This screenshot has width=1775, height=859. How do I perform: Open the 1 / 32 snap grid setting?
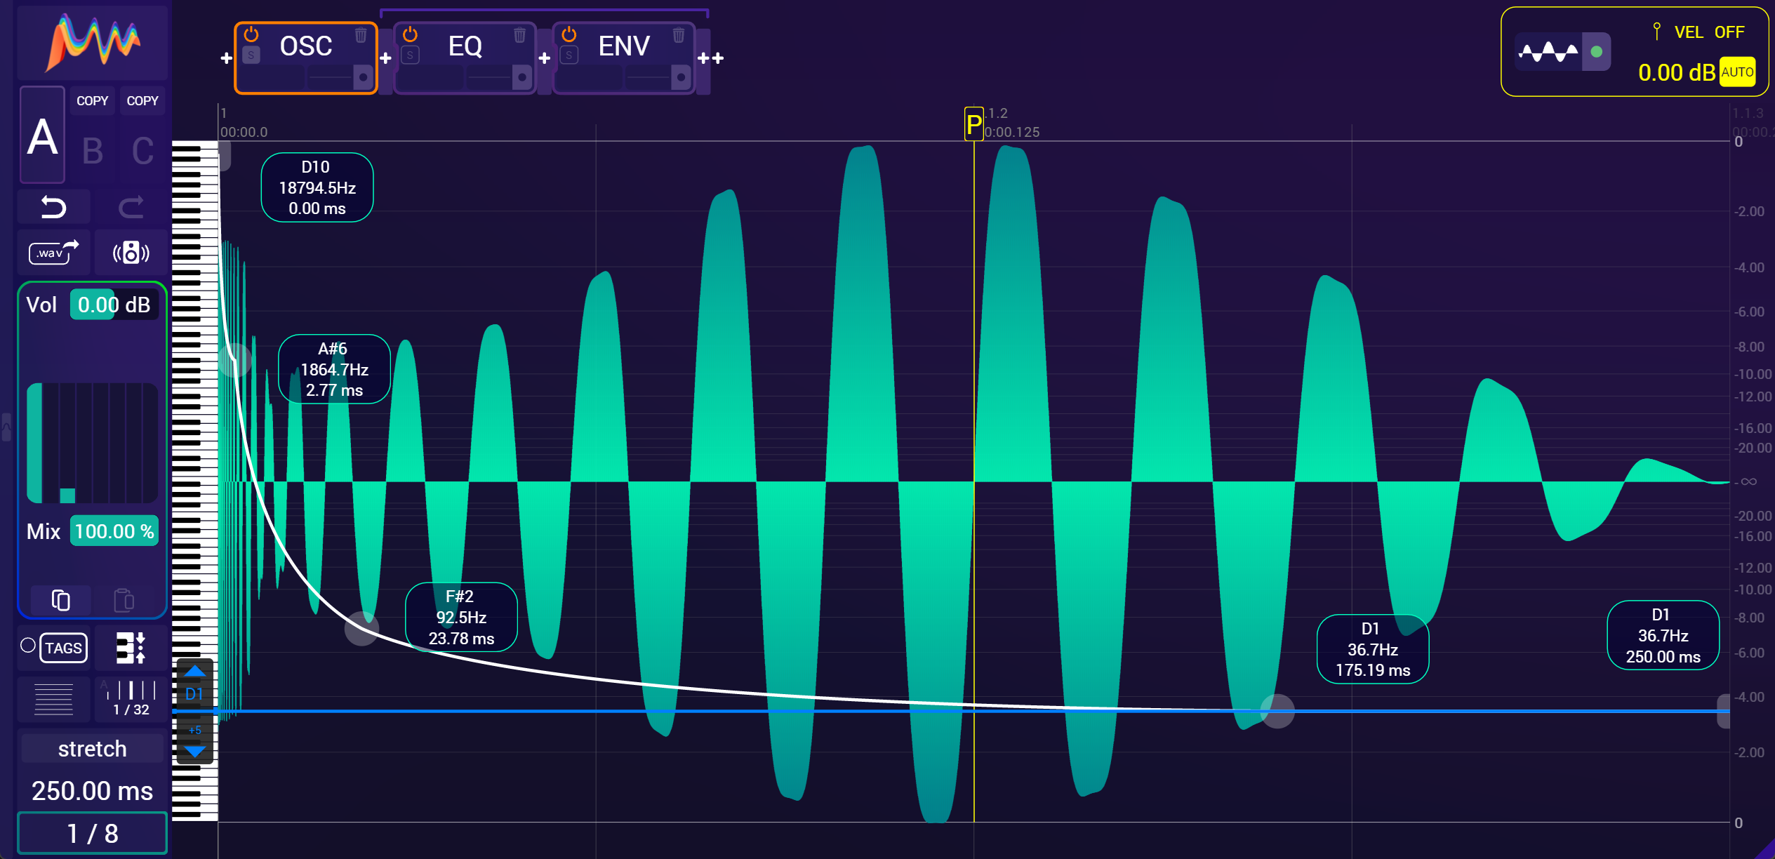tap(131, 699)
